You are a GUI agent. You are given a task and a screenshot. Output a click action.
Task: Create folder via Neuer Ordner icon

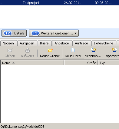[x=50, y=50]
